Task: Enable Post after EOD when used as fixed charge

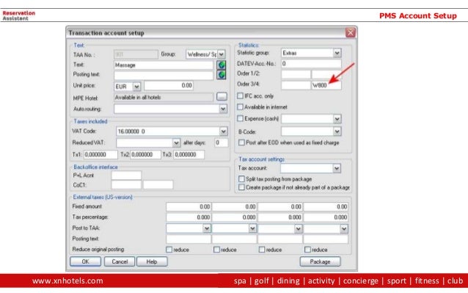Action: (x=241, y=142)
